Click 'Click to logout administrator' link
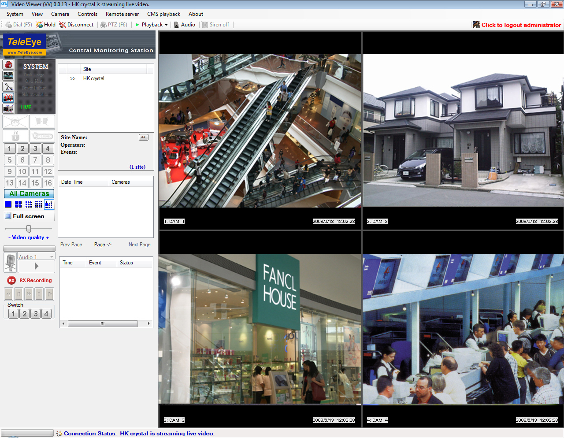This screenshot has width=564, height=438. point(521,25)
